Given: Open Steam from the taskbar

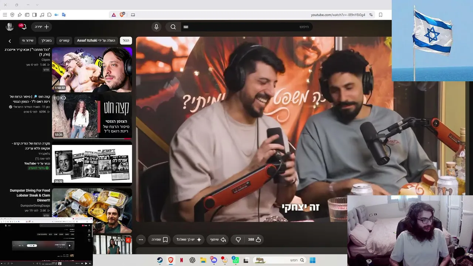Looking at the screenshot, I should [160, 260].
